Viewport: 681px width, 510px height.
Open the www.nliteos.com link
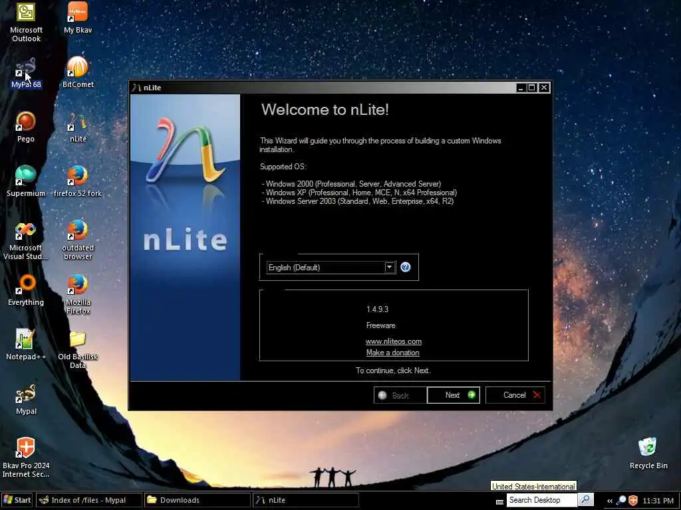tap(394, 341)
